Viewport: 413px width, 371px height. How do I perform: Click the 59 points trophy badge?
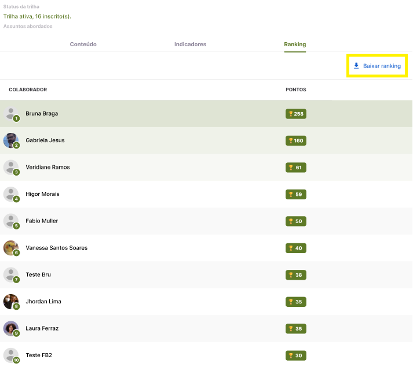pyautogui.click(x=296, y=194)
